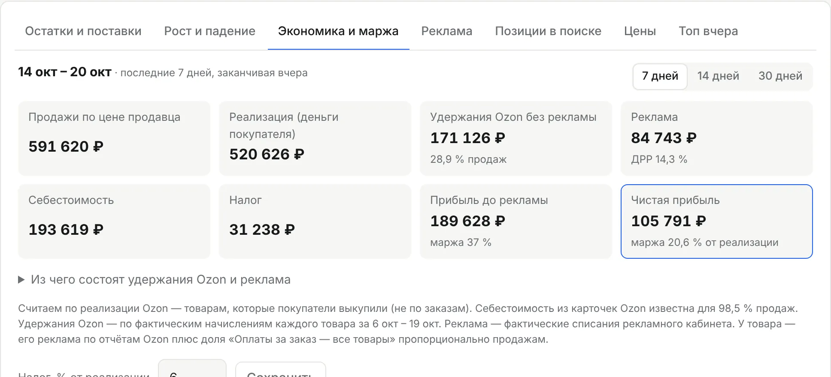Click the text последние 7 дней, заканчивая вчера
Viewport: 831px width, 377px height.
coord(214,73)
